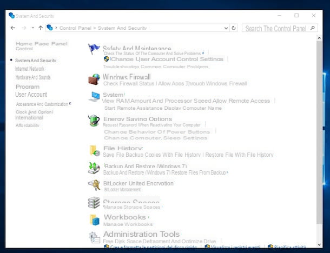This screenshot has width=330, height=253.
Task: Click Allow Remote Access link
Action: 241,101
